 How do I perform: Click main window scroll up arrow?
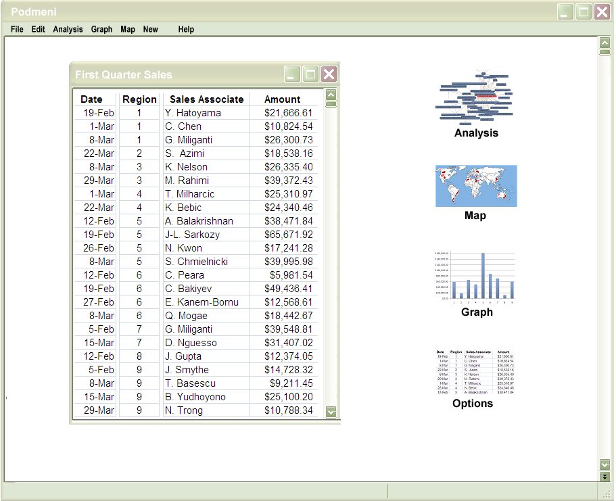pyautogui.click(x=605, y=44)
